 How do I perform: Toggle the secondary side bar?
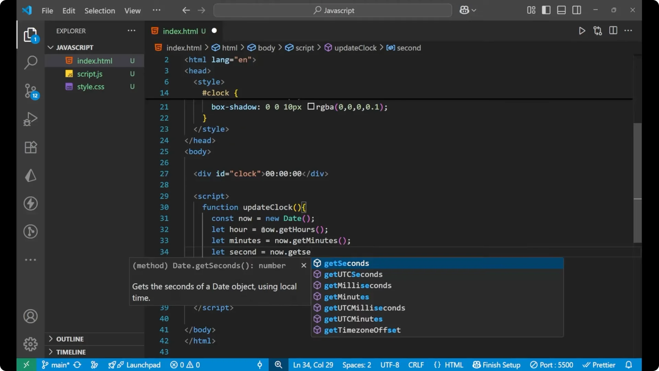(577, 10)
